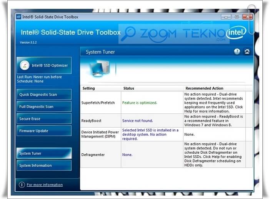Click the 'Last Run: Never run before' text
Viewport: 270px width, 199px height.
[39, 77]
